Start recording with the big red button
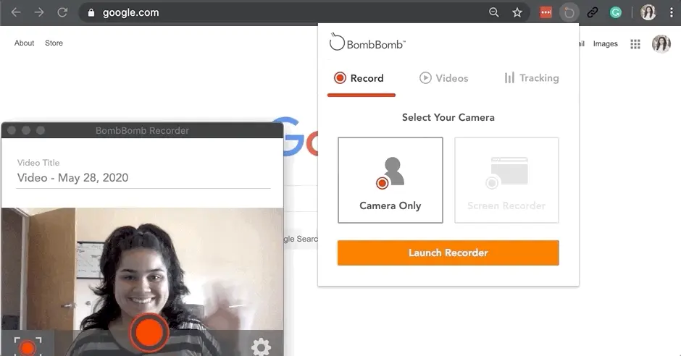The width and height of the screenshot is (681, 356). coord(149,333)
